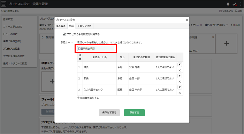Click the 口座手続き承認 route field
The width and height of the screenshot is (244, 134).
coord(96,49)
